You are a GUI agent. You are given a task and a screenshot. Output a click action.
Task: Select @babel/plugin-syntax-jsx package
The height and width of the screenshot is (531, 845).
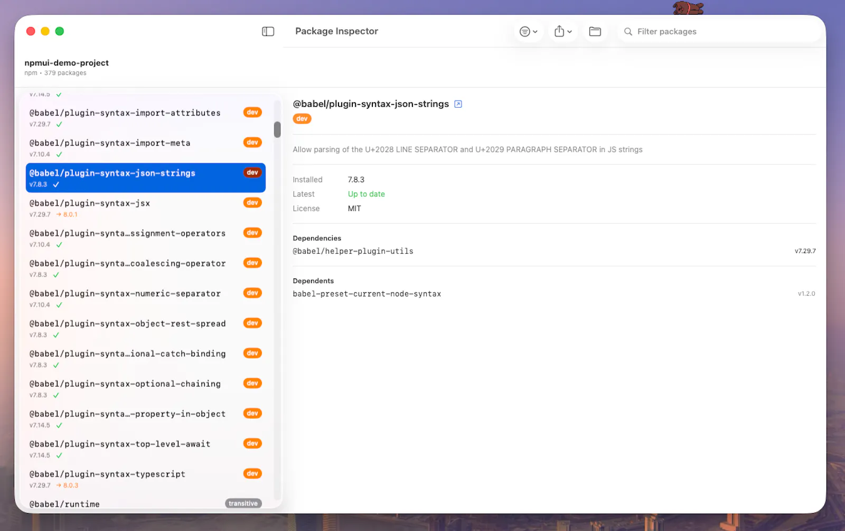click(x=145, y=208)
